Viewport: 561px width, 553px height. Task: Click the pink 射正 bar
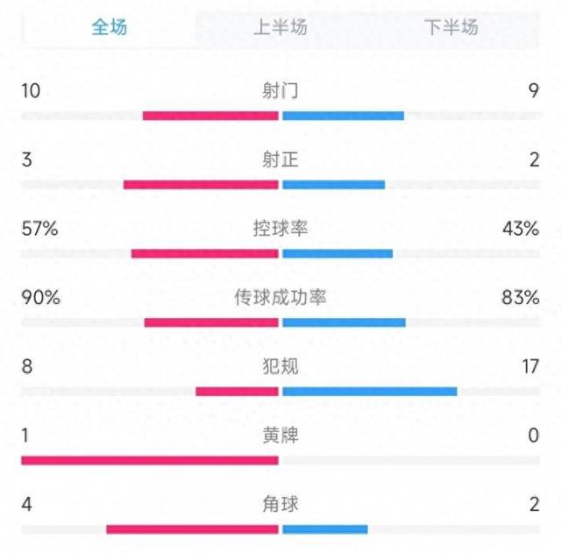201,185
